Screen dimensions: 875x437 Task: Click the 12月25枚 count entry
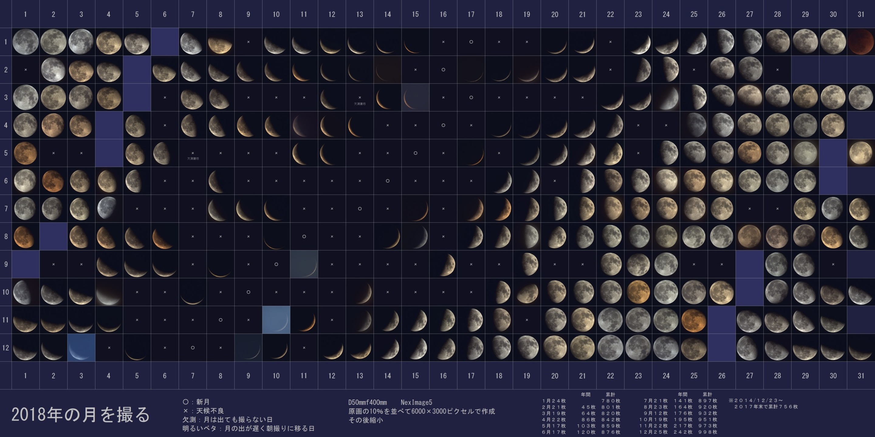pyautogui.click(x=654, y=432)
